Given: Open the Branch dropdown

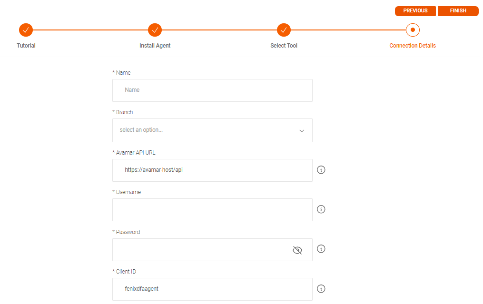Looking at the screenshot, I should (212, 130).
